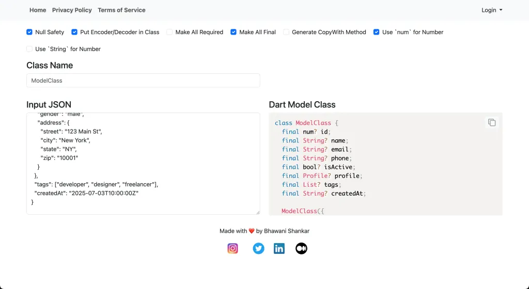The image size is (529, 289).
Task: Open the Medium profile icon
Action: coord(301,249)
